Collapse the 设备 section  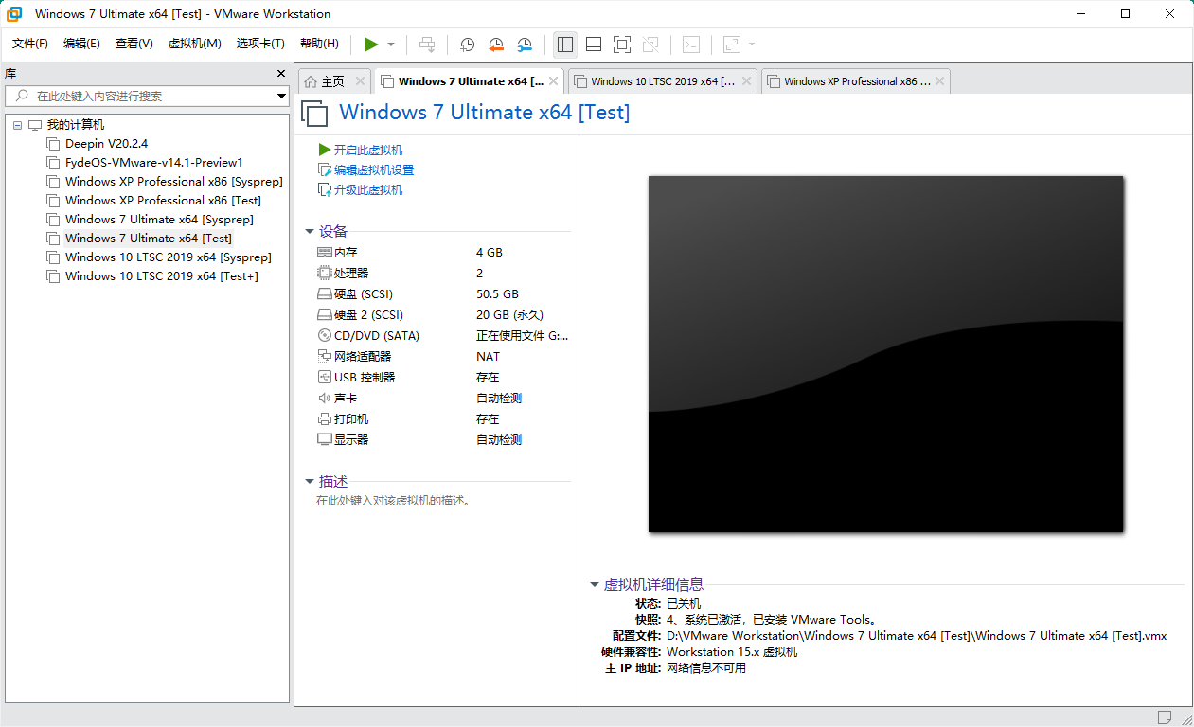click(310, 231)
